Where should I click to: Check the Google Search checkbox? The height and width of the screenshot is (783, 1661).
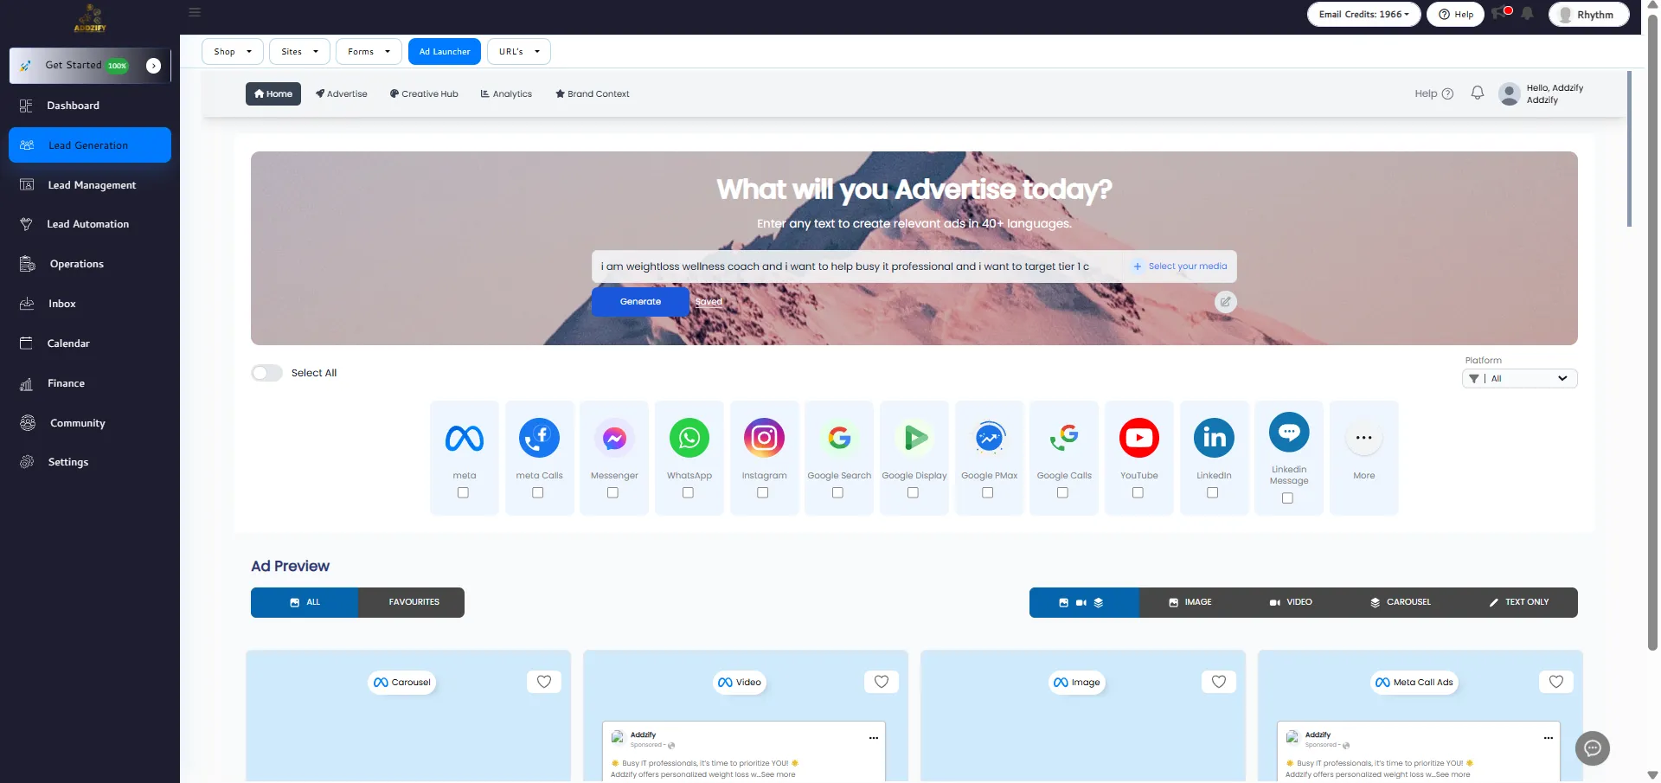837,493
